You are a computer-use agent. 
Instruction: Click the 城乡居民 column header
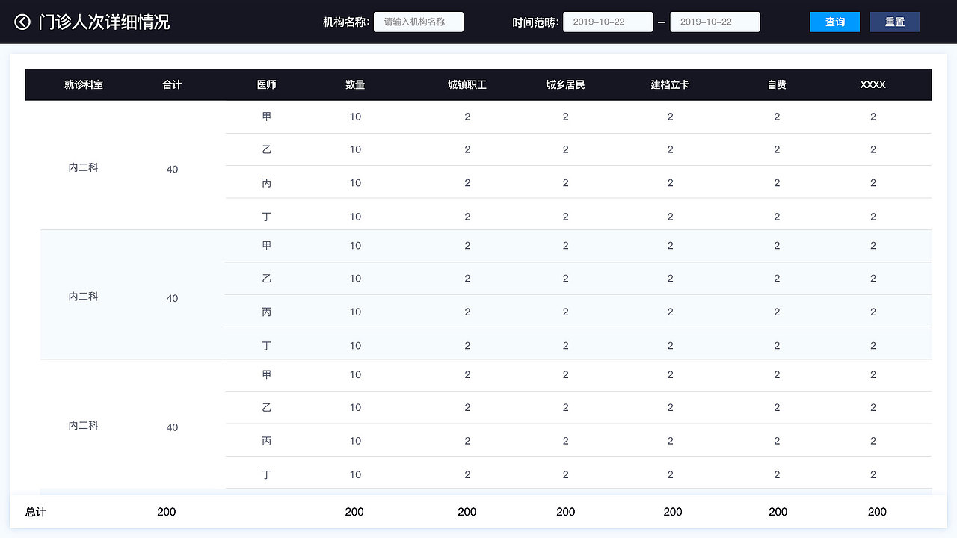pyautogui.click(x=565, y=85)
